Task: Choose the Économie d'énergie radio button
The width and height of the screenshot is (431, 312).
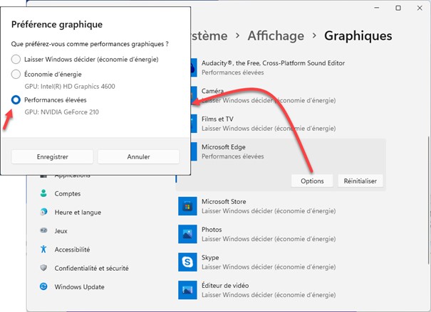Action: [16, 75]
